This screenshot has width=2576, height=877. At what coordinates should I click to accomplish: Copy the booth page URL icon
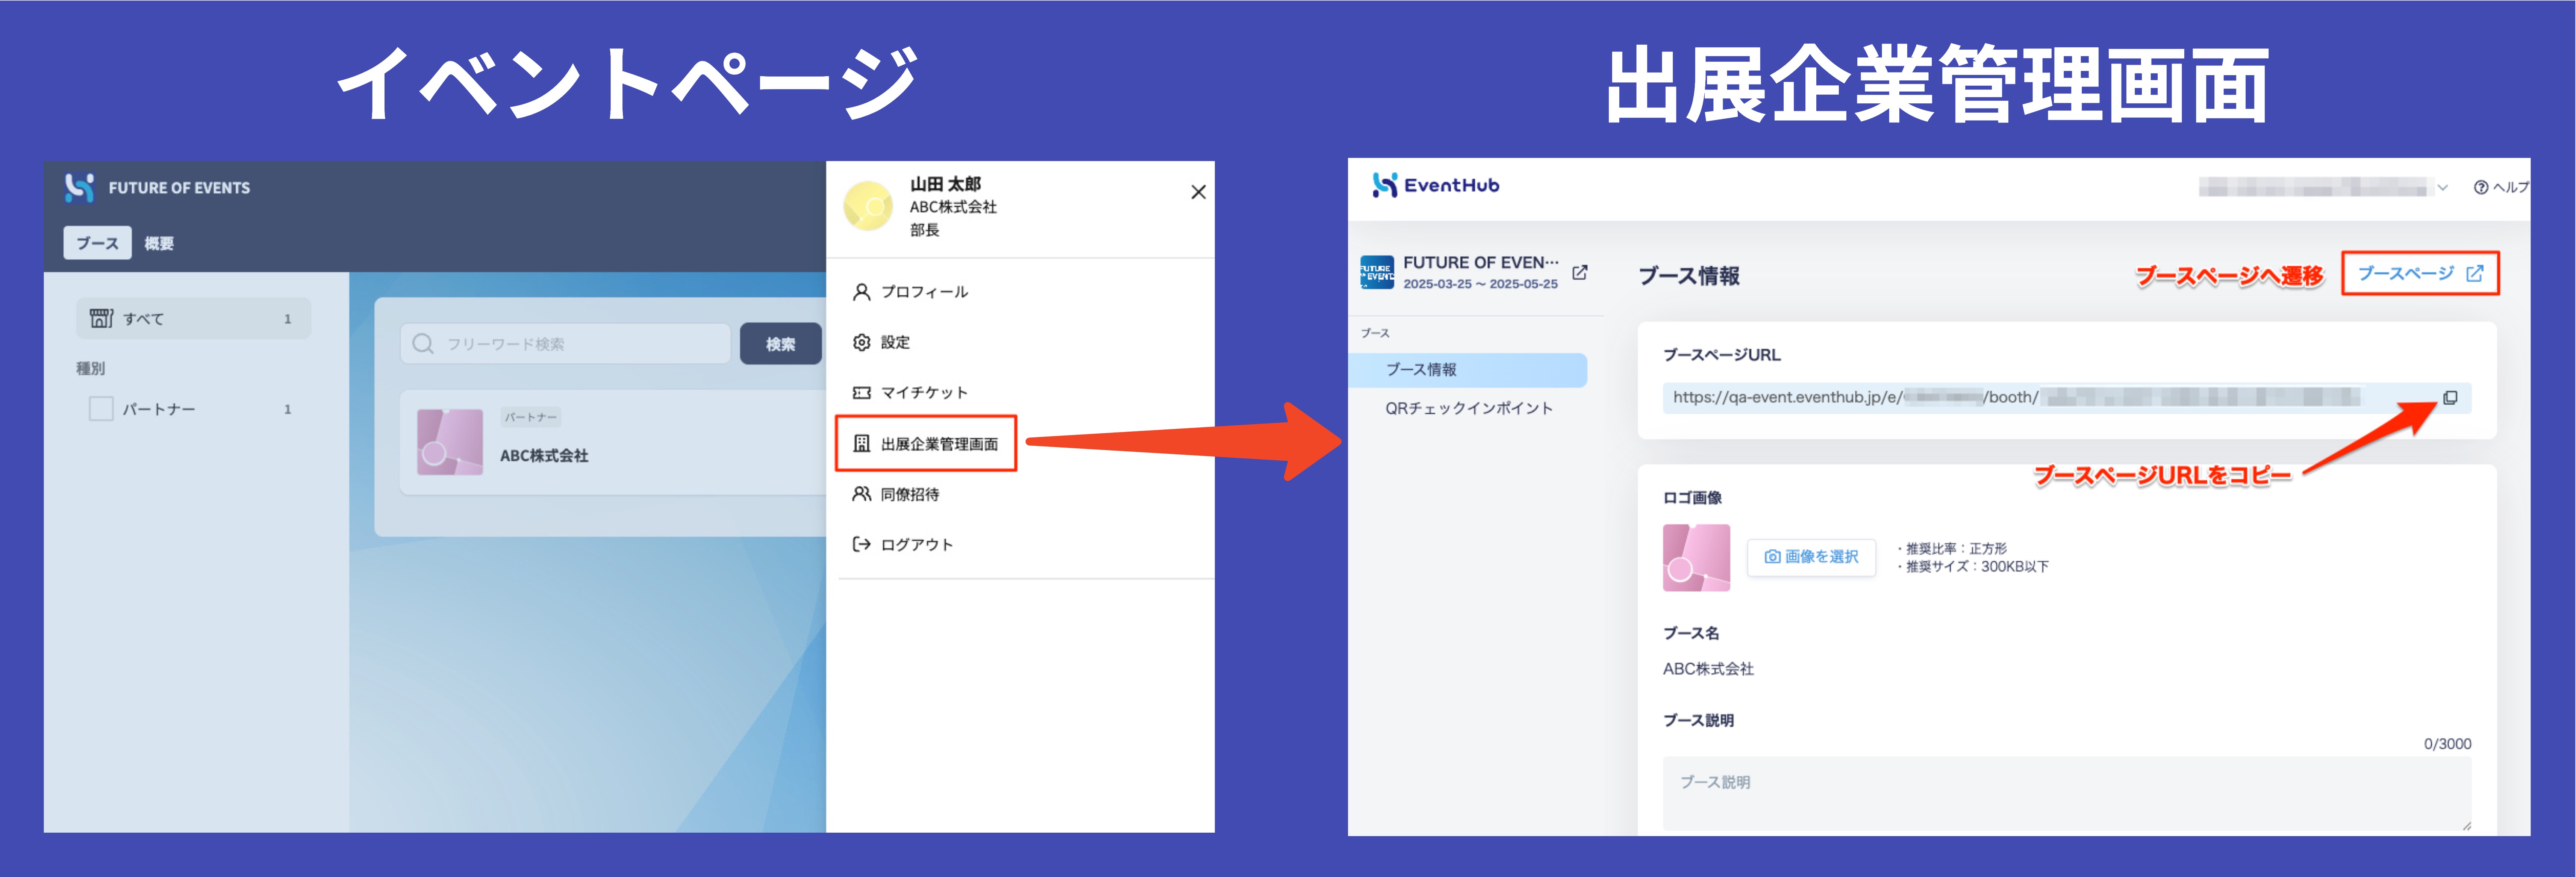pyautogui.click(x=2450, y=398)
